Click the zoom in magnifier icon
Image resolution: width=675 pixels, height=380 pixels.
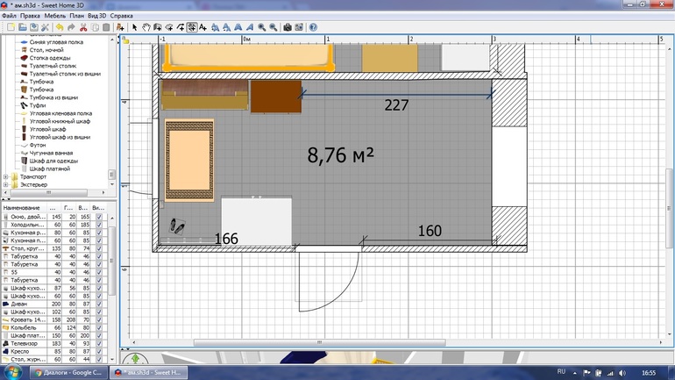(x=262, y=27)
